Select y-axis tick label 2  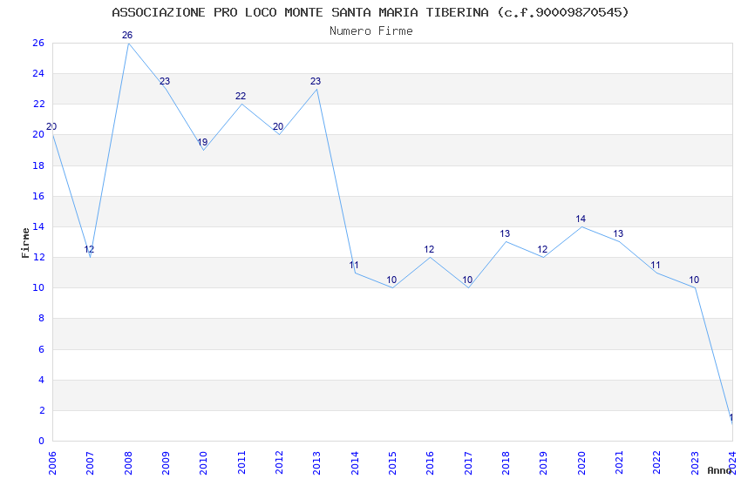(41, 410)
